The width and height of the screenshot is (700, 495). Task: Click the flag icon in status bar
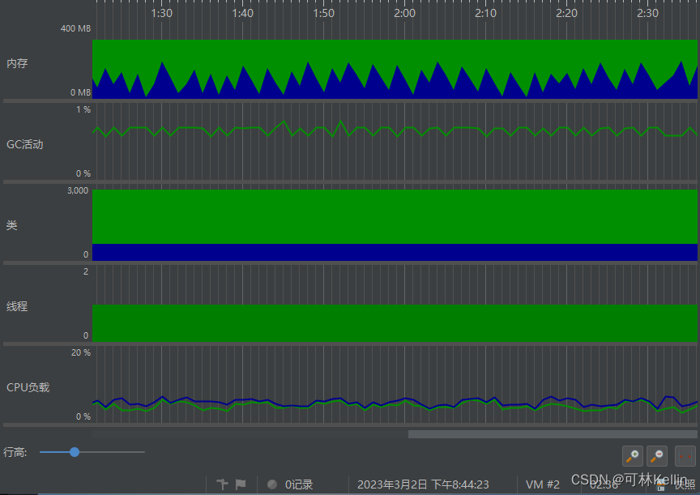[x=241, y=484]
